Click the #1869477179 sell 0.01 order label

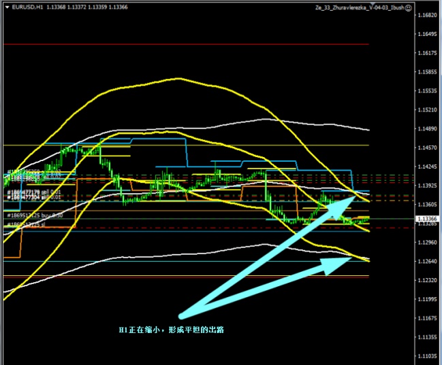(x=34, y=192)
